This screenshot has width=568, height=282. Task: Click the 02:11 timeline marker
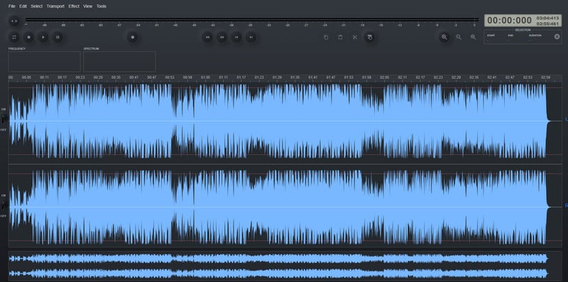point(402,77)
